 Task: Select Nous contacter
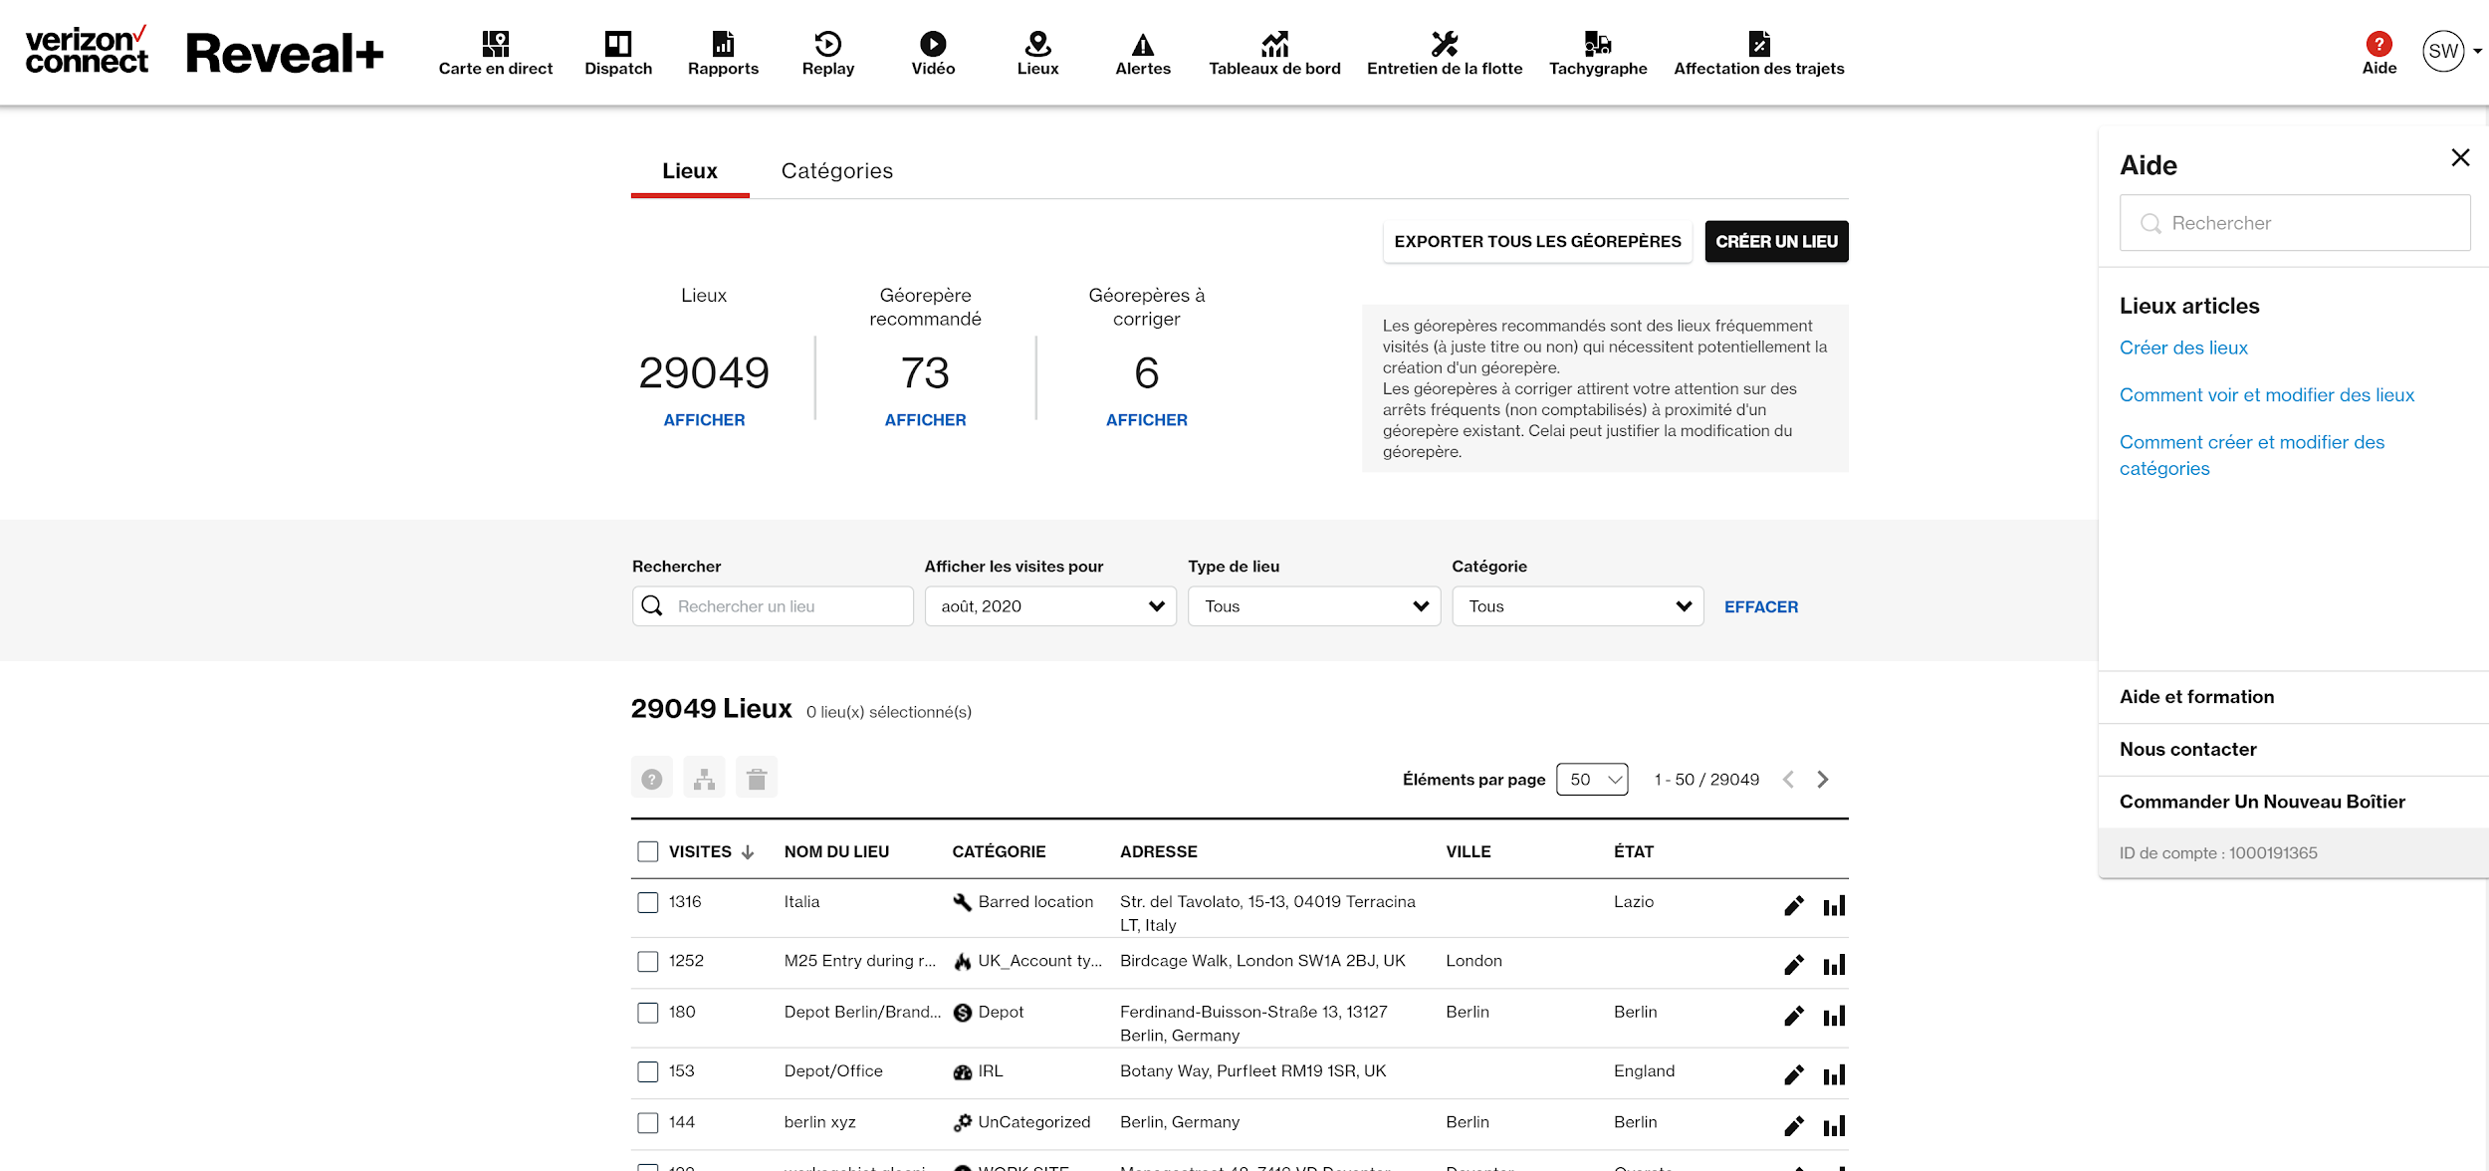[2294, 750]
